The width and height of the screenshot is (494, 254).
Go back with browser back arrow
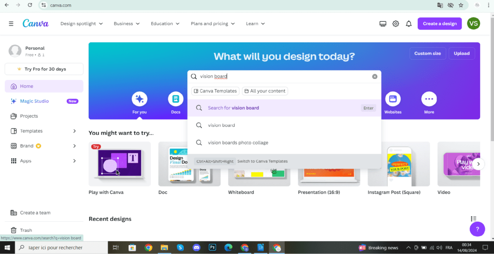pyautogui.click(x=7, y=5)
